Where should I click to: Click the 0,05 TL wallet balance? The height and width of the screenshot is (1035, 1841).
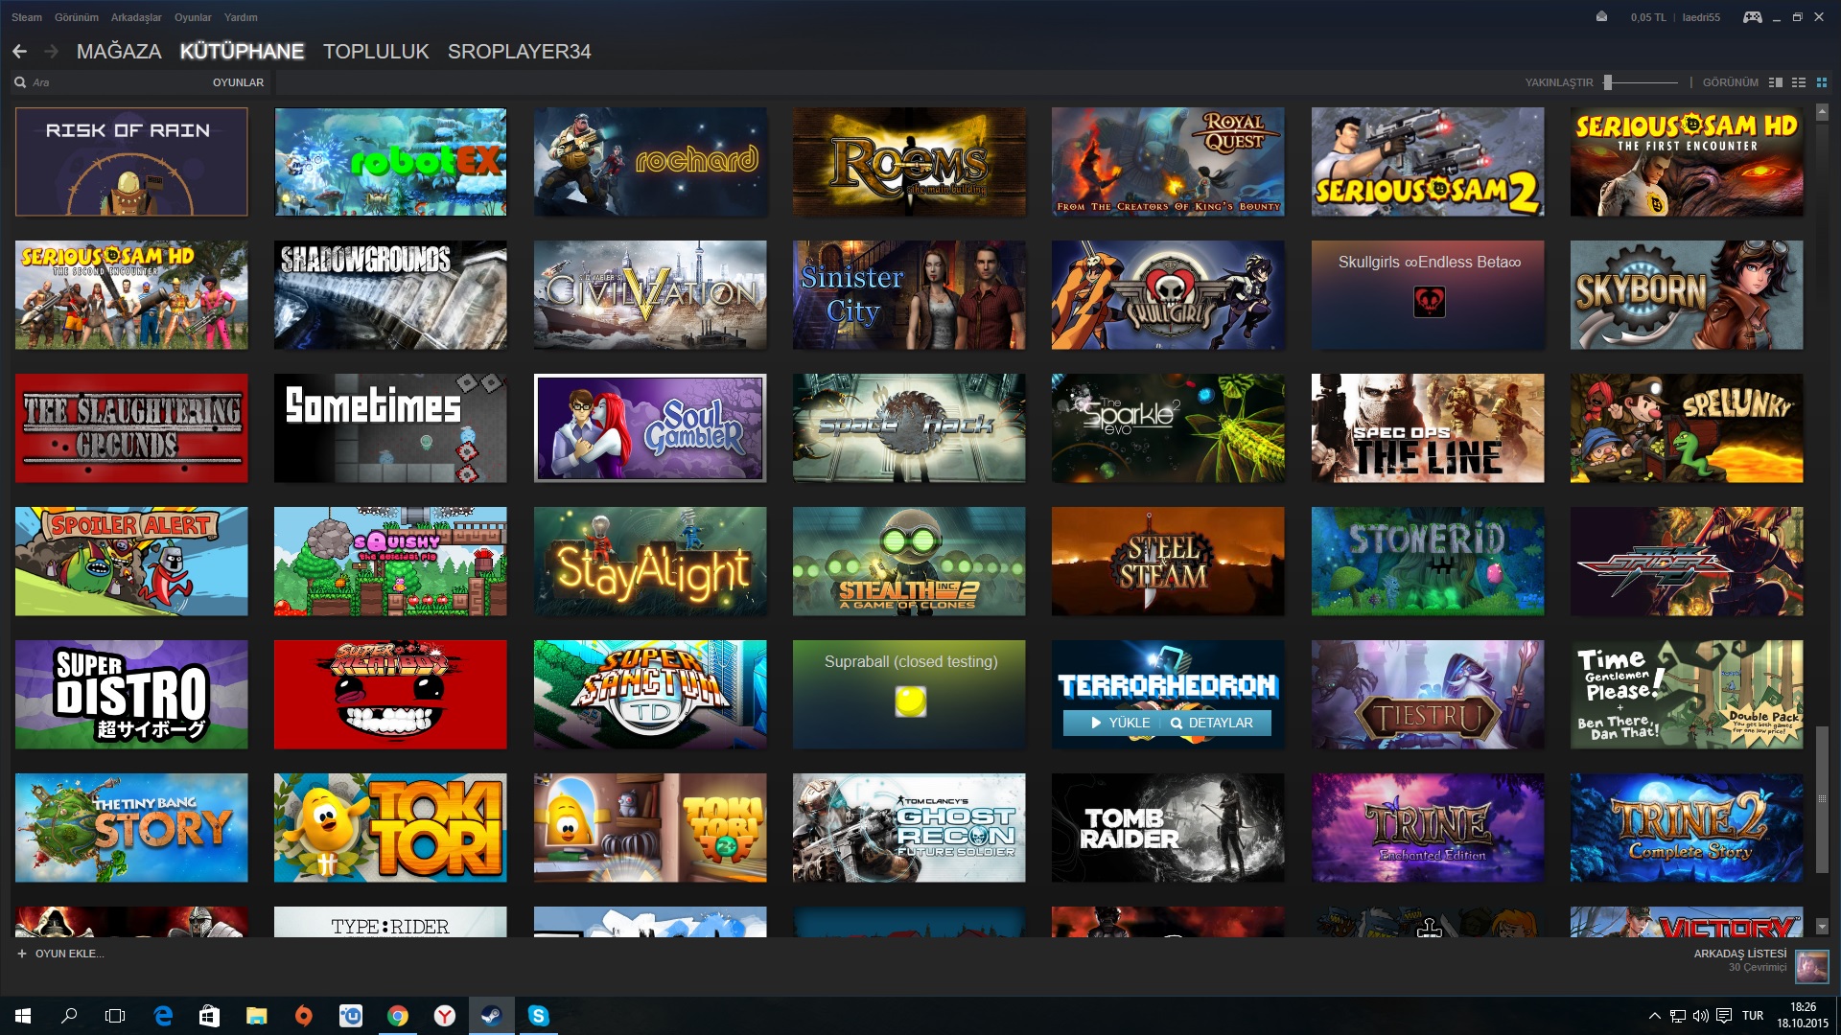click(x=1647, y=17)
